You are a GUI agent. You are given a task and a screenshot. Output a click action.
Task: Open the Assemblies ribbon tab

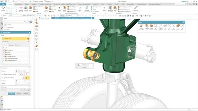pos(18,4)
